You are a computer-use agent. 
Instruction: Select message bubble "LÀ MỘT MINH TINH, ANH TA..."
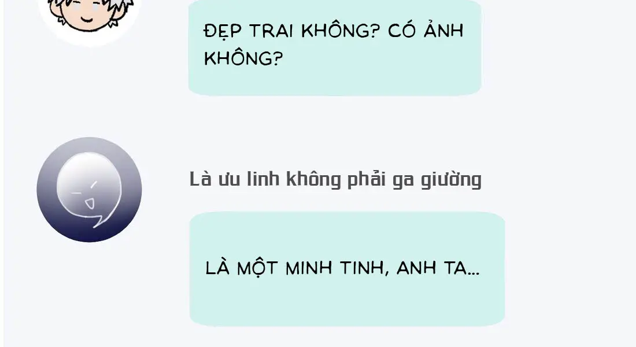tap(347, 269)
